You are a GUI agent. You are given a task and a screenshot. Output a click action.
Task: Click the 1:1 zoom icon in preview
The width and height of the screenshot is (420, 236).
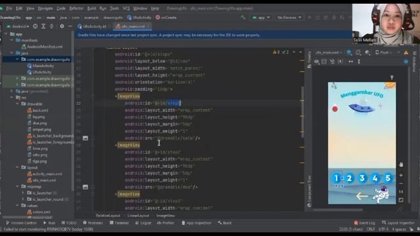[401, 192]
